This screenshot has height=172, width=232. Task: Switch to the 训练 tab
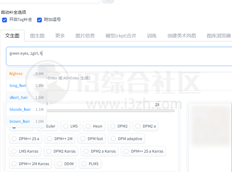pos(152,36)
